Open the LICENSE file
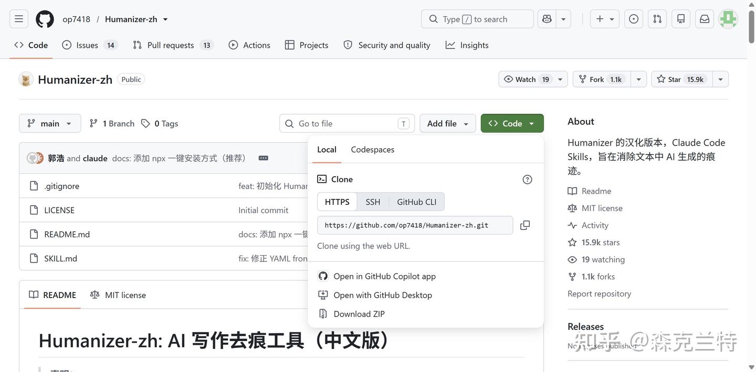Screen dimensions: 756x372 (x=59, y=210)
